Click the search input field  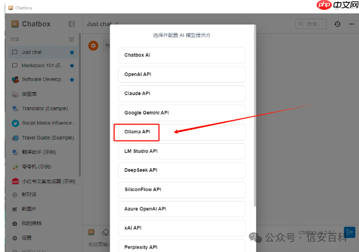pyautogui.click(x=310, y=24)
